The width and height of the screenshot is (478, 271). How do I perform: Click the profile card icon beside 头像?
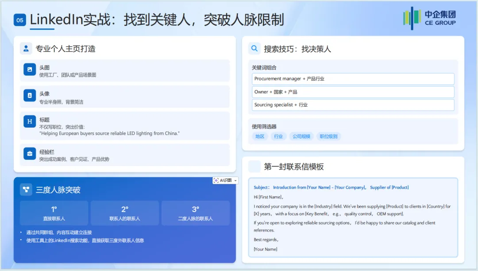(x=29, y=97)
